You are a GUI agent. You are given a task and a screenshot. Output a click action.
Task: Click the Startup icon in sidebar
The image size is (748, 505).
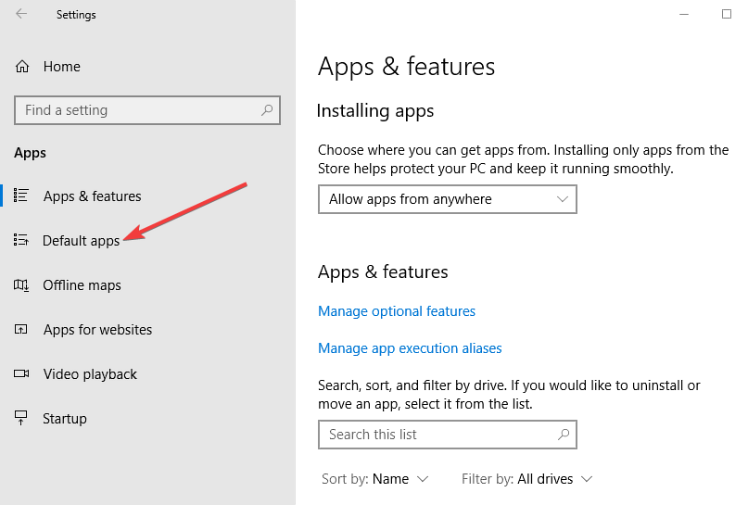(21, 418)
